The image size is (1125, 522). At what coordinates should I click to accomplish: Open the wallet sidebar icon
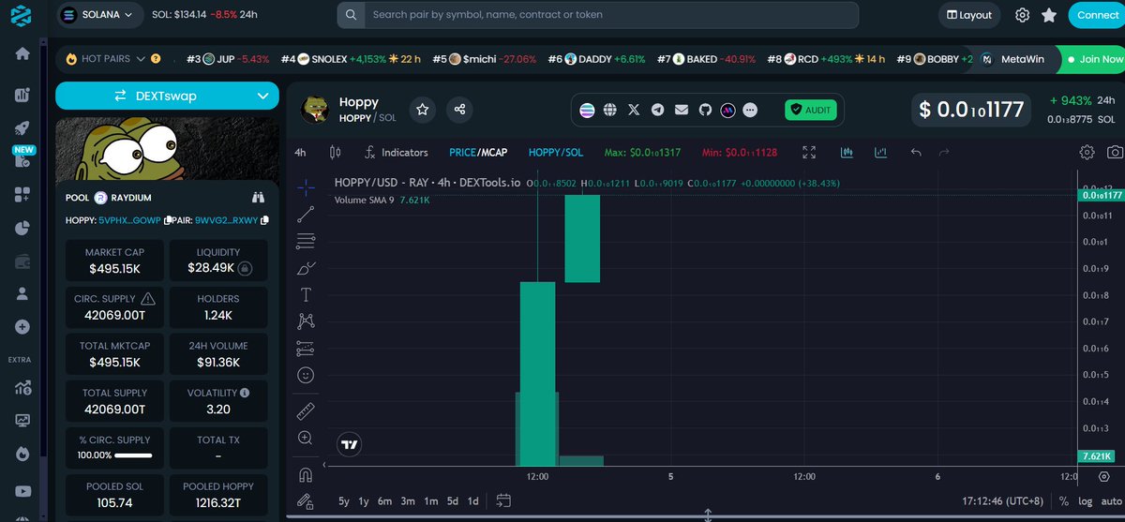(22, 261)
